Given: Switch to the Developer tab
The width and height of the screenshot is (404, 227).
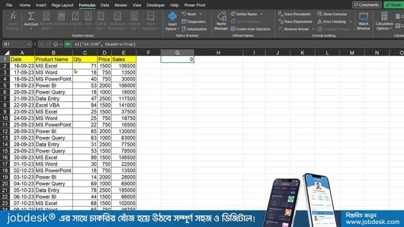Looking at the screenshot, I should click(x=156, y=5).
